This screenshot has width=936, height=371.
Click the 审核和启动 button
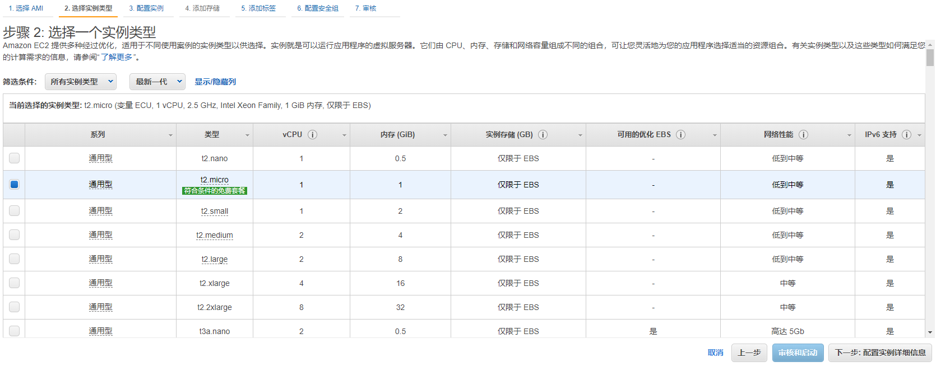click(798, 353)
